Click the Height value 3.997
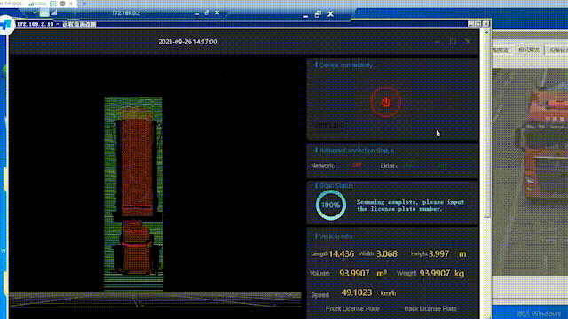568x319 pixels. point(438,254)
